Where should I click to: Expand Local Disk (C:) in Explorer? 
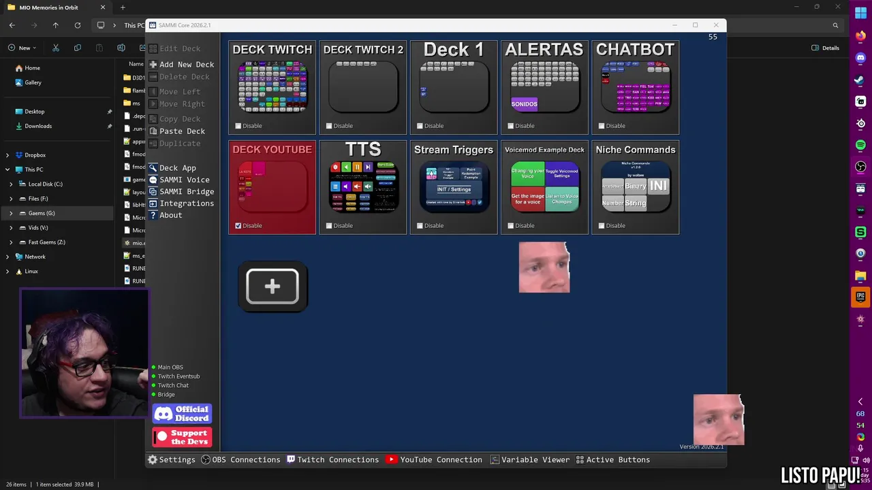click(x=10, y=184)
